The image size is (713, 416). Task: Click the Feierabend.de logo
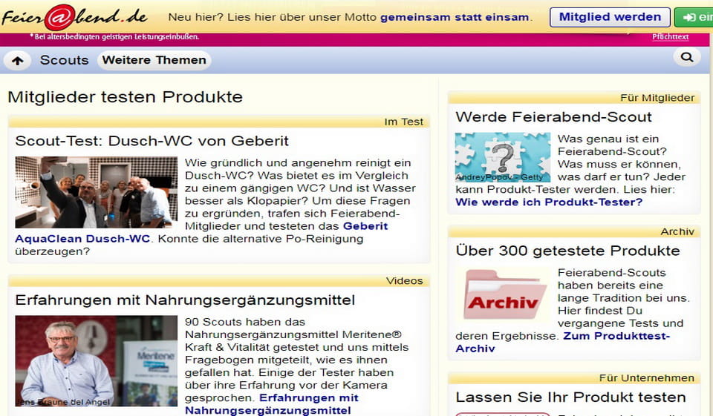(74, 17)
